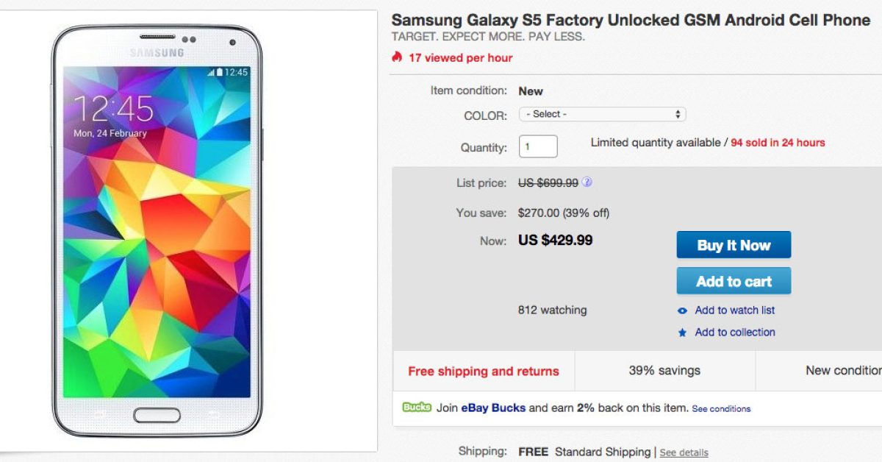Click the flame icon beside viewed per hour
Image resolution: width=882 pixels, height=462 pixels.
click(x=397, y=57)
